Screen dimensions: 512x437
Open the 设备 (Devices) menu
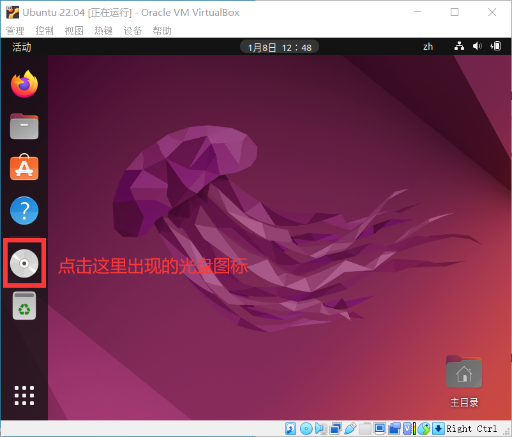tap(133, 30)
